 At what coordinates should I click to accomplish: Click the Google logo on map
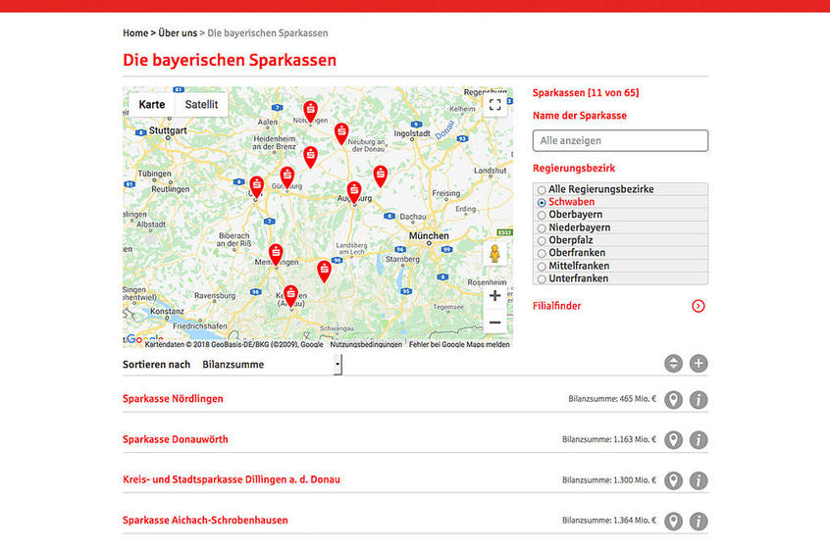pyautogui.click(x=143, y=339)
